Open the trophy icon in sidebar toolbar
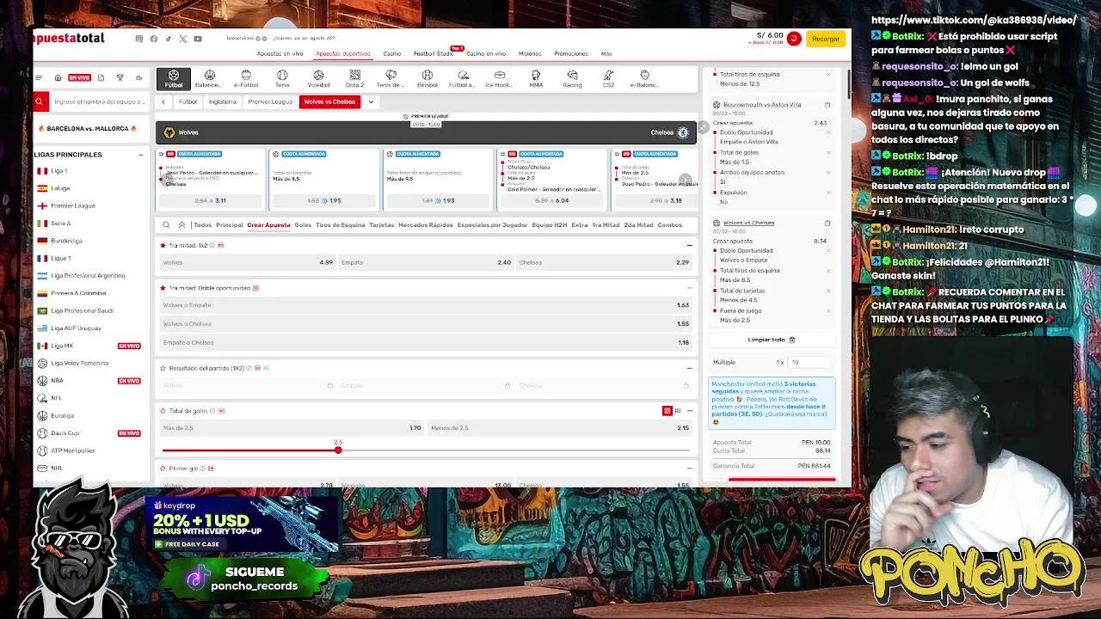 click(x=120, y=77)
